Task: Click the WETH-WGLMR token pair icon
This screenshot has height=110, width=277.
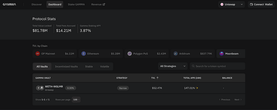Action: 40,88
